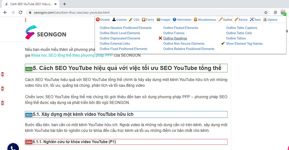Click Outline External Links
Image resolution: width=289 pixels, height=150 pixels.
click(115, 44)
